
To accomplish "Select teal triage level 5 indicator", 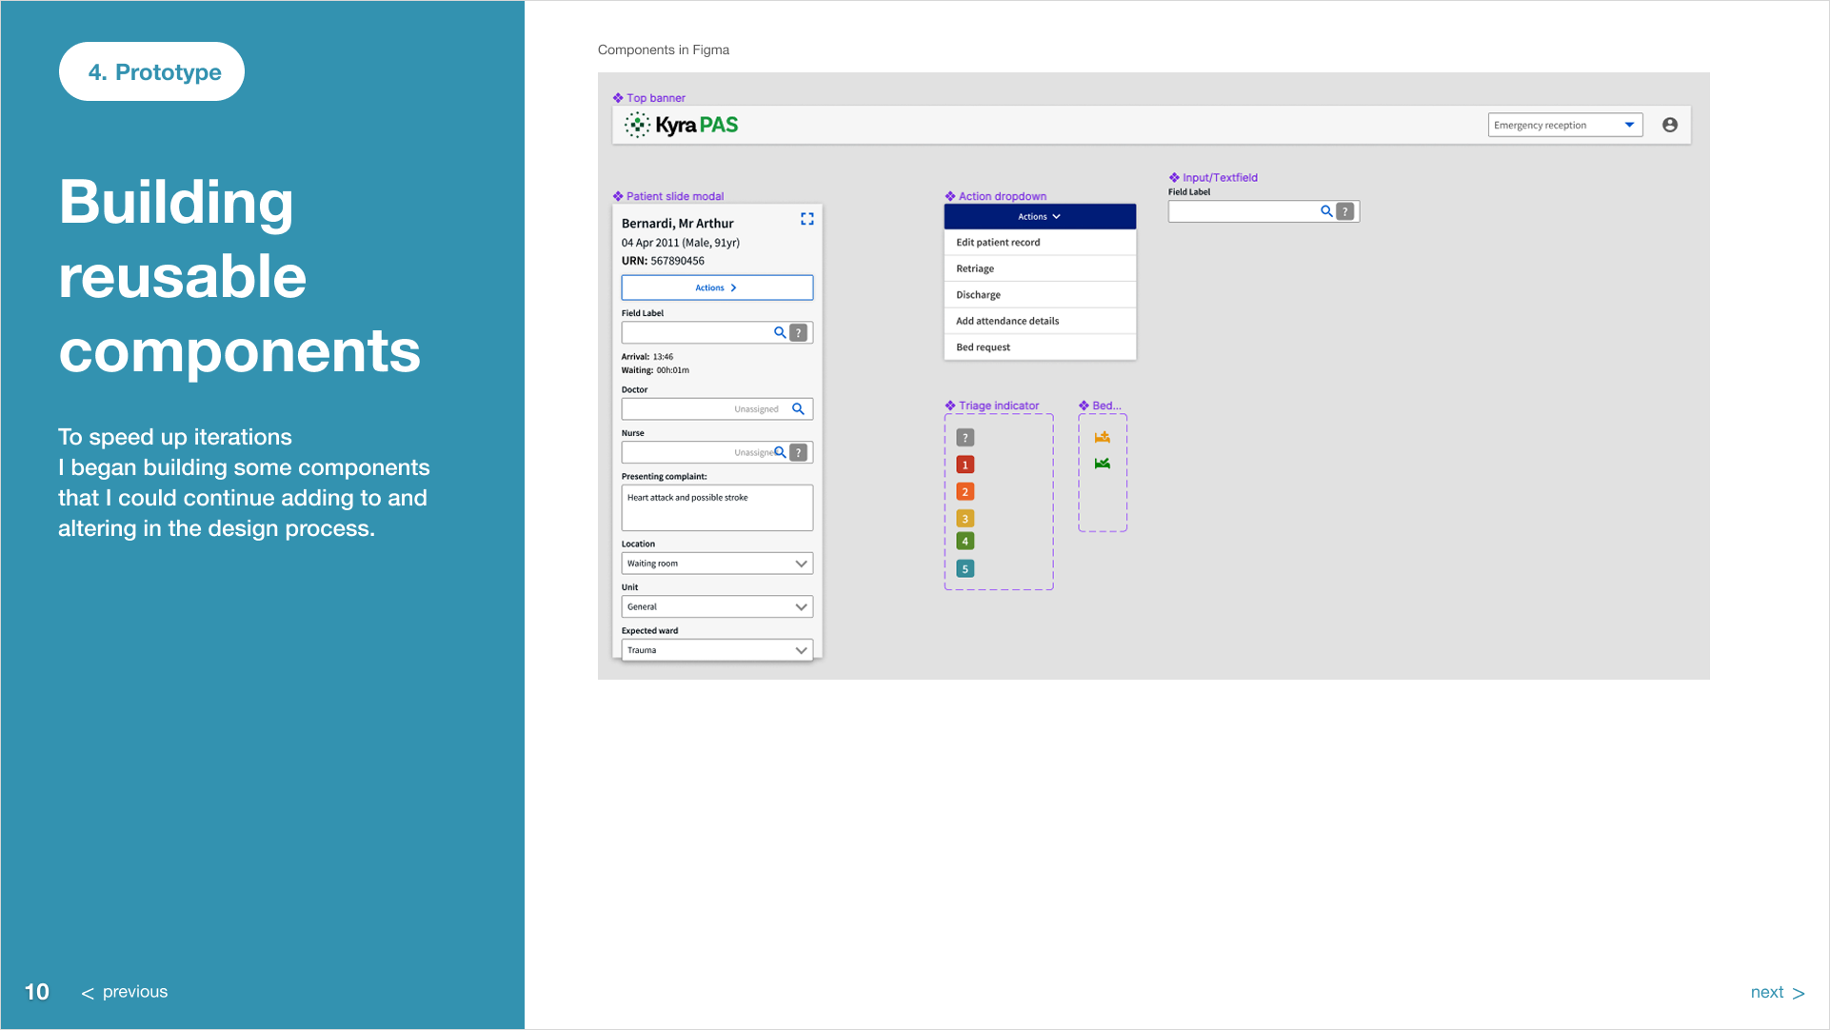I will (965, 568).
